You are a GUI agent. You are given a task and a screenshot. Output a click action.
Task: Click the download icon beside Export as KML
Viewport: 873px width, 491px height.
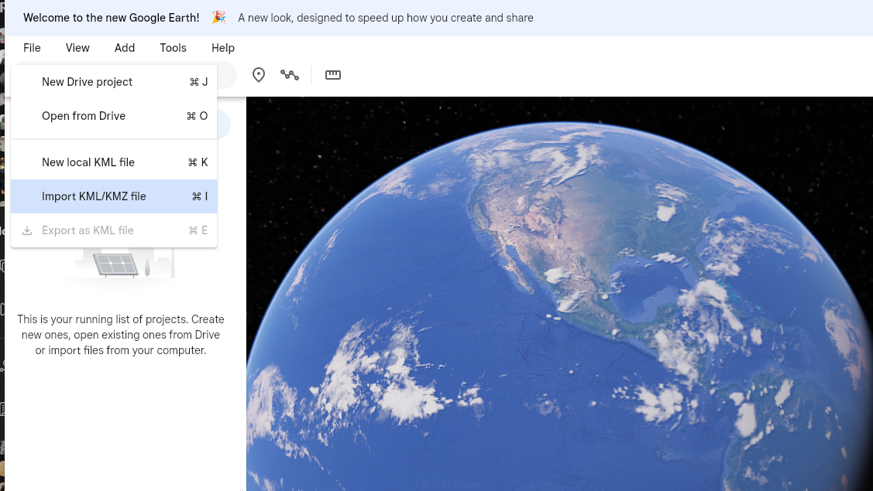click(x=27, y=230)
